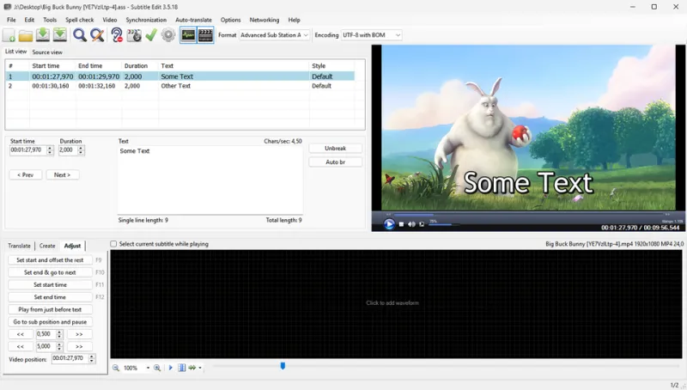Screen dimensions: 687x390
Task: Open the Help menu
Action: click(x=294, y=20)
